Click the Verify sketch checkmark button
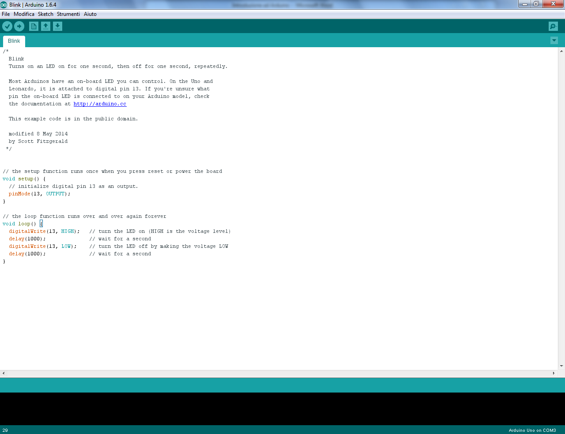Screen dimensions: 565x434 (7, 26)
